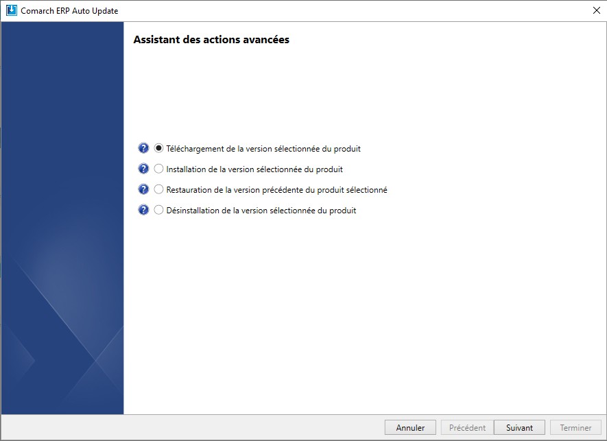Image resolution: width=607 pixels, height=441 pixels.
Task: Close the Auto Update window
Action: point(597,10)
